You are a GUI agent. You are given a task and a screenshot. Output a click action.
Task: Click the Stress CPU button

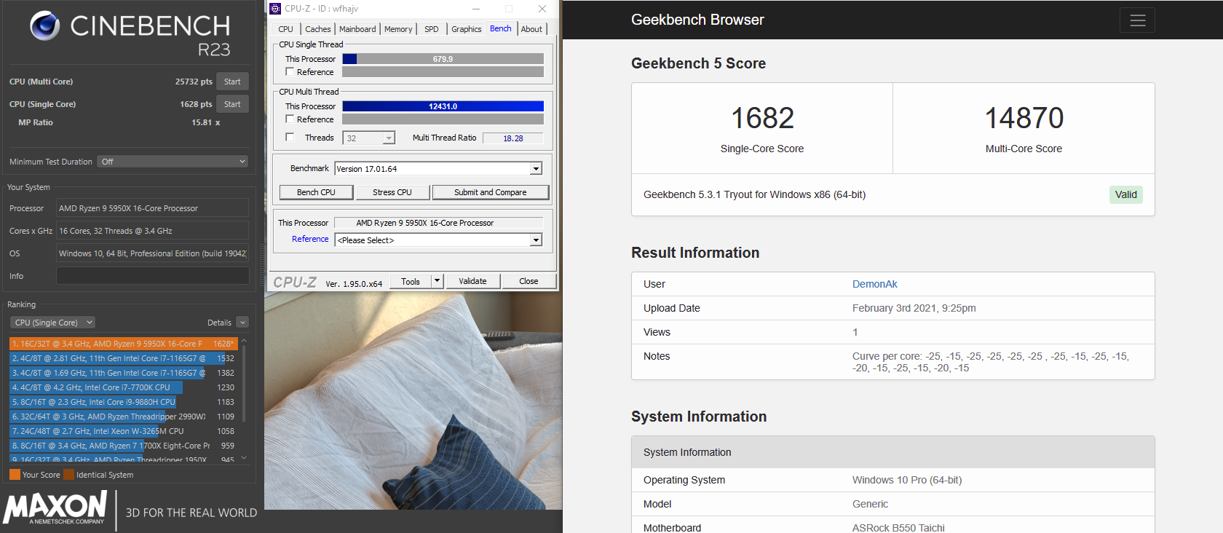392,192
